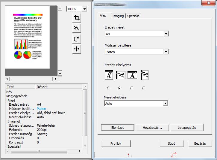Click the preview vertical scrollbar down arrow
The image size is (217, 160).
[x=60, y=74]
